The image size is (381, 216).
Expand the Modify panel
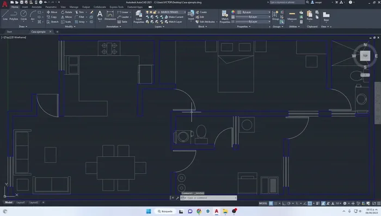(x=70, y=27)
